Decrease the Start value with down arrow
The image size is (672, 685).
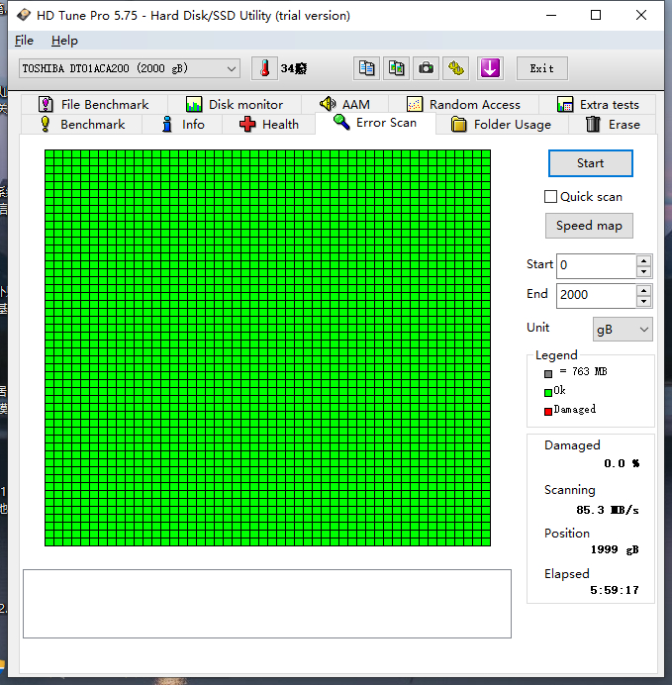coord(643,272)
